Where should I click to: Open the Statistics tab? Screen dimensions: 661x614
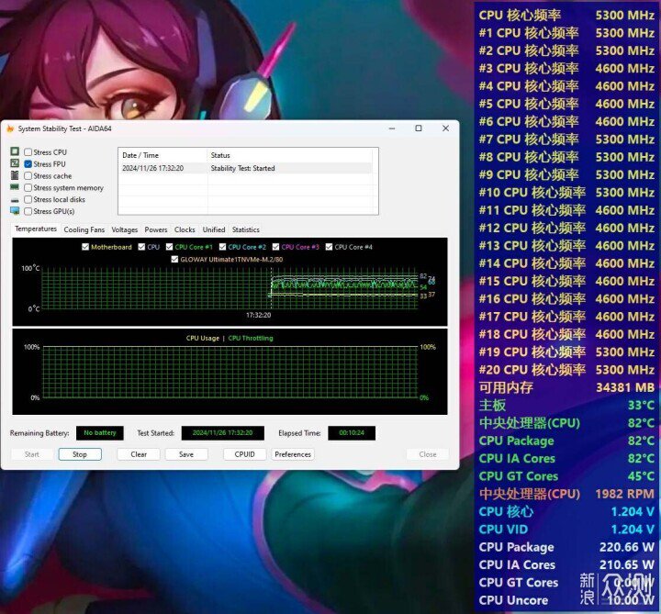[246, 229]
